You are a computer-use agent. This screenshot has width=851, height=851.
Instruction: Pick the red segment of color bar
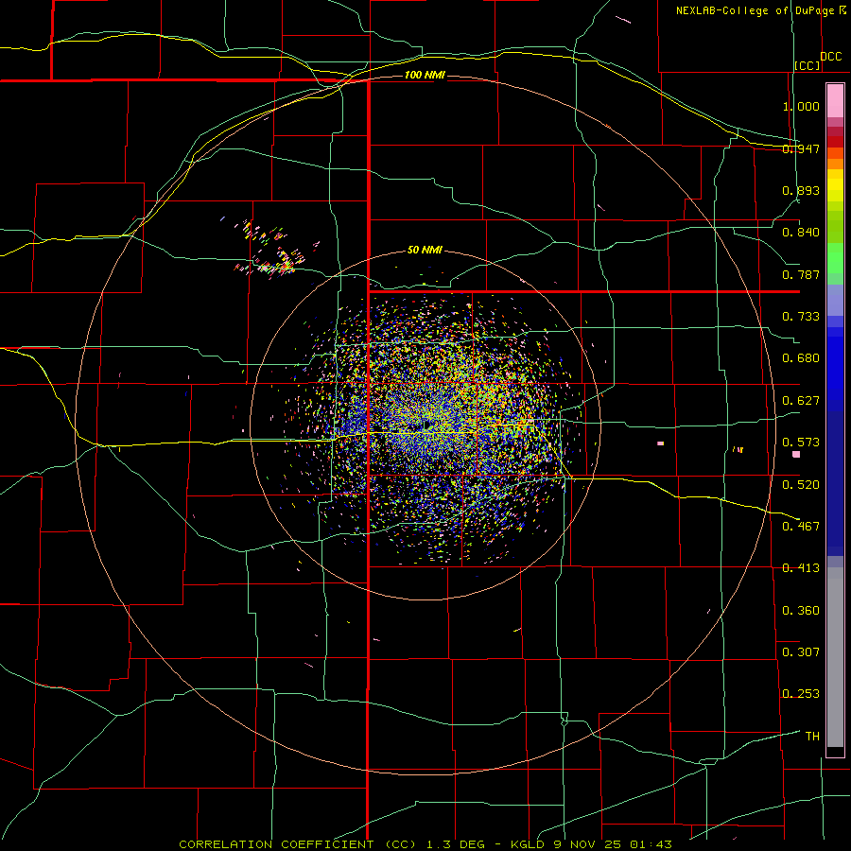[835, 142]
